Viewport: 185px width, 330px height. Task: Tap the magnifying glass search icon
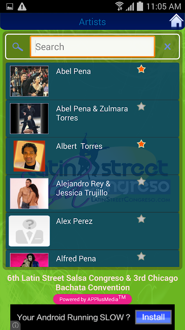[x=18, y=47]
